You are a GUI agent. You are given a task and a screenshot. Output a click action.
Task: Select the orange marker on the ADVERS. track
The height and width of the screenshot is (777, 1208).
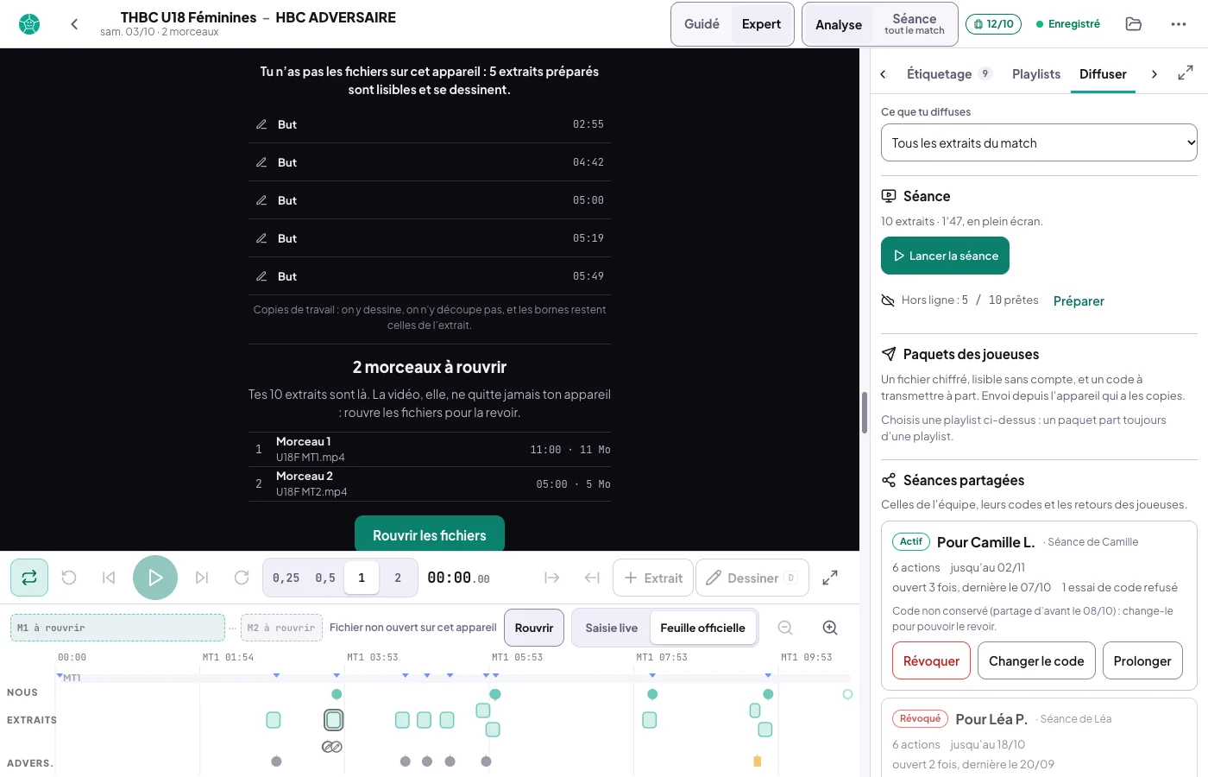pyautogui.click(x=758, y=761)
